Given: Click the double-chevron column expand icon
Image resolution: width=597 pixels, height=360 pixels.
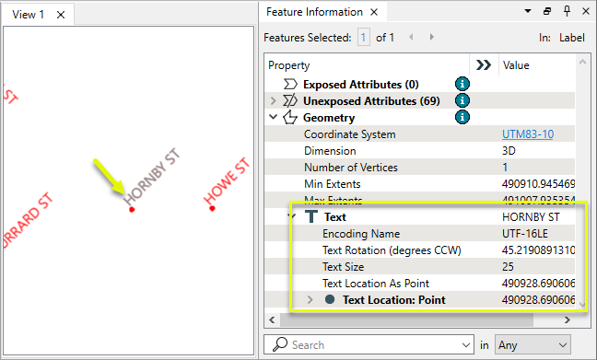Looking at the screenshot, I should (483, 65).
